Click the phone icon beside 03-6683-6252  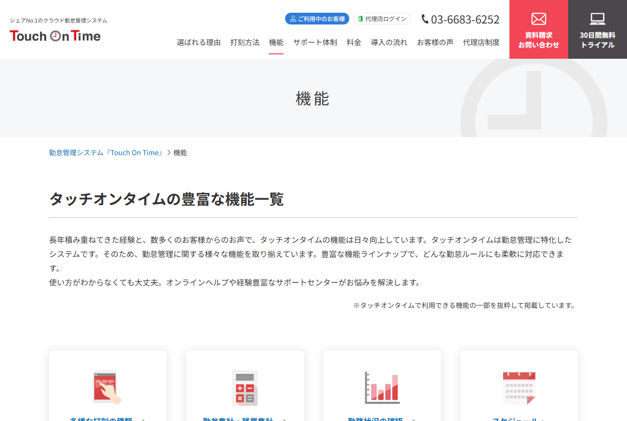[x=425, y=19]
